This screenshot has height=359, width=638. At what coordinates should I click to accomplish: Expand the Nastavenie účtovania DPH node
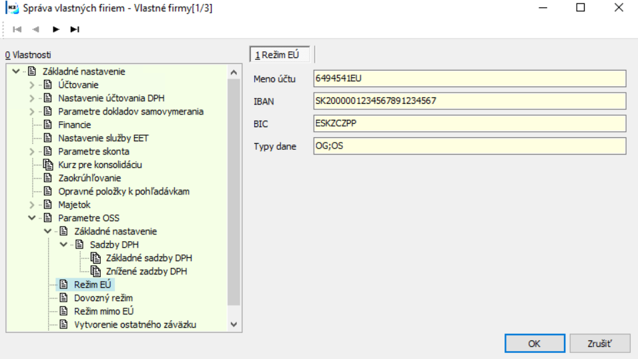coord(32,99)
